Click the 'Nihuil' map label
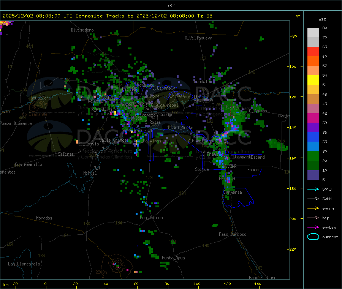342x289 pixels. (90, 173)
